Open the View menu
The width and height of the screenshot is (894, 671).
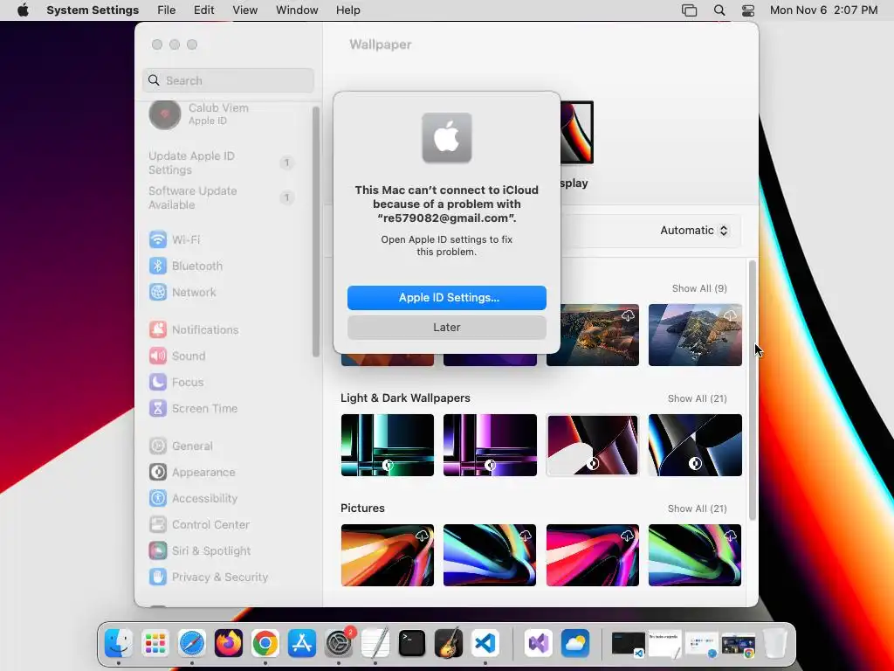point(244,10)
